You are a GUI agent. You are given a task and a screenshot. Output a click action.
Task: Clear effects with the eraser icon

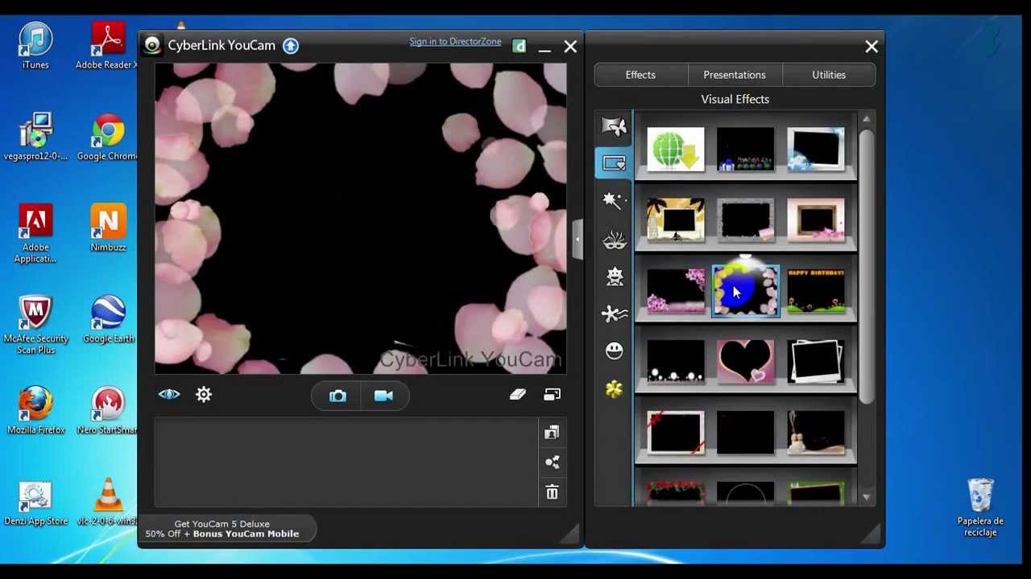(x=517, y=394)
